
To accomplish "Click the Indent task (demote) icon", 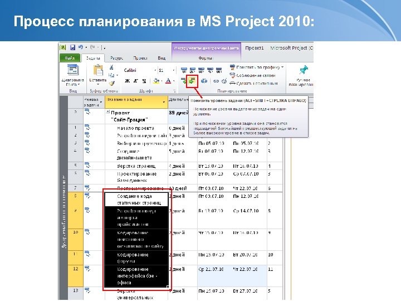I will 192,81.
